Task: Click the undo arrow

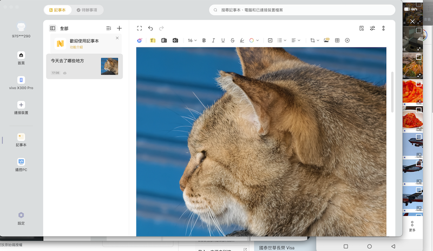Action: click(x=150, y=28)
